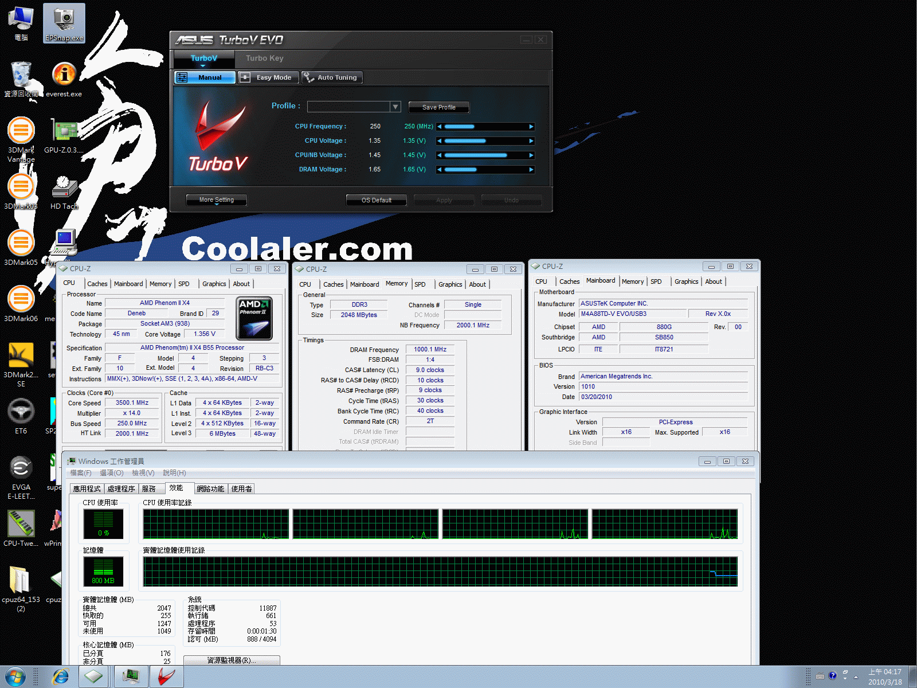Open the 3DMark05 desktop icon

(x=21, y=248)
